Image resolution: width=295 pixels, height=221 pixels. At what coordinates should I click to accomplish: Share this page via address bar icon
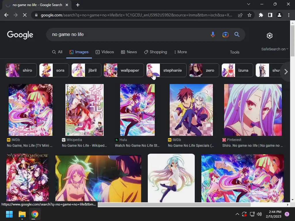coord(240,15)
